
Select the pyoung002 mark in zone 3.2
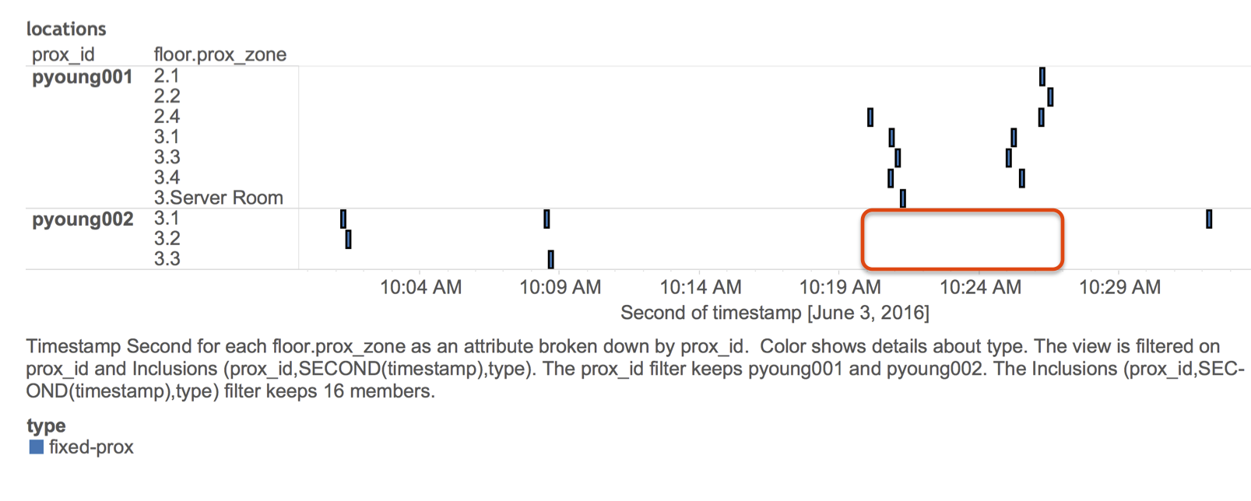[x=348, y=239]
